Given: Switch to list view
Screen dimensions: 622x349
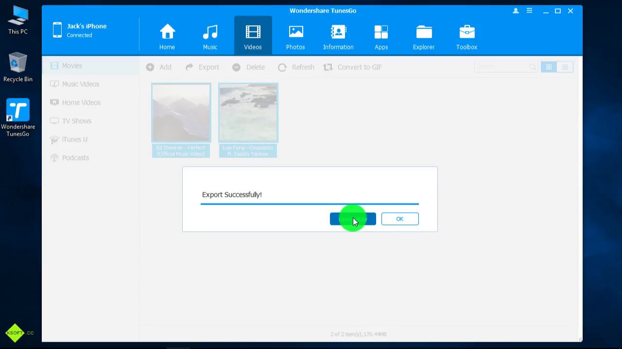Looking at the screenshot, I should point(565,67).
